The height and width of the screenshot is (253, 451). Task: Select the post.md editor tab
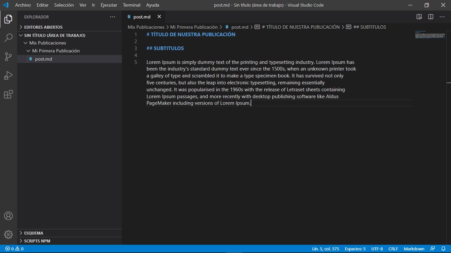coord(143,17)
